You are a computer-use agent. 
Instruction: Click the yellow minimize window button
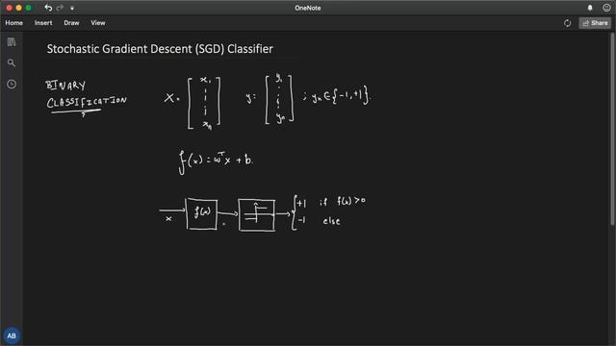18,8
